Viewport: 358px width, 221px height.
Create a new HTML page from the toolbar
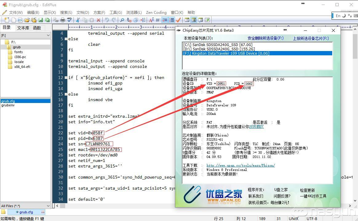(x=20, y=20)
